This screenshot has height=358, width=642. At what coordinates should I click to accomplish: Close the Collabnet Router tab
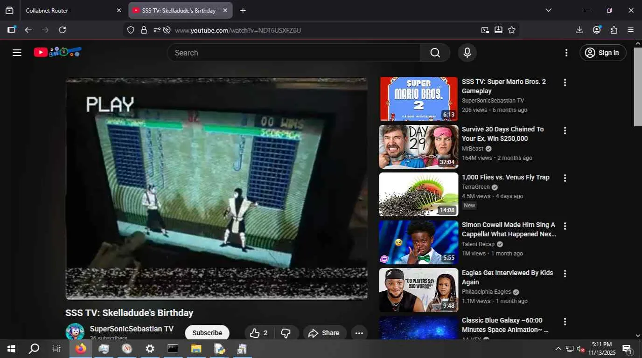119,10
